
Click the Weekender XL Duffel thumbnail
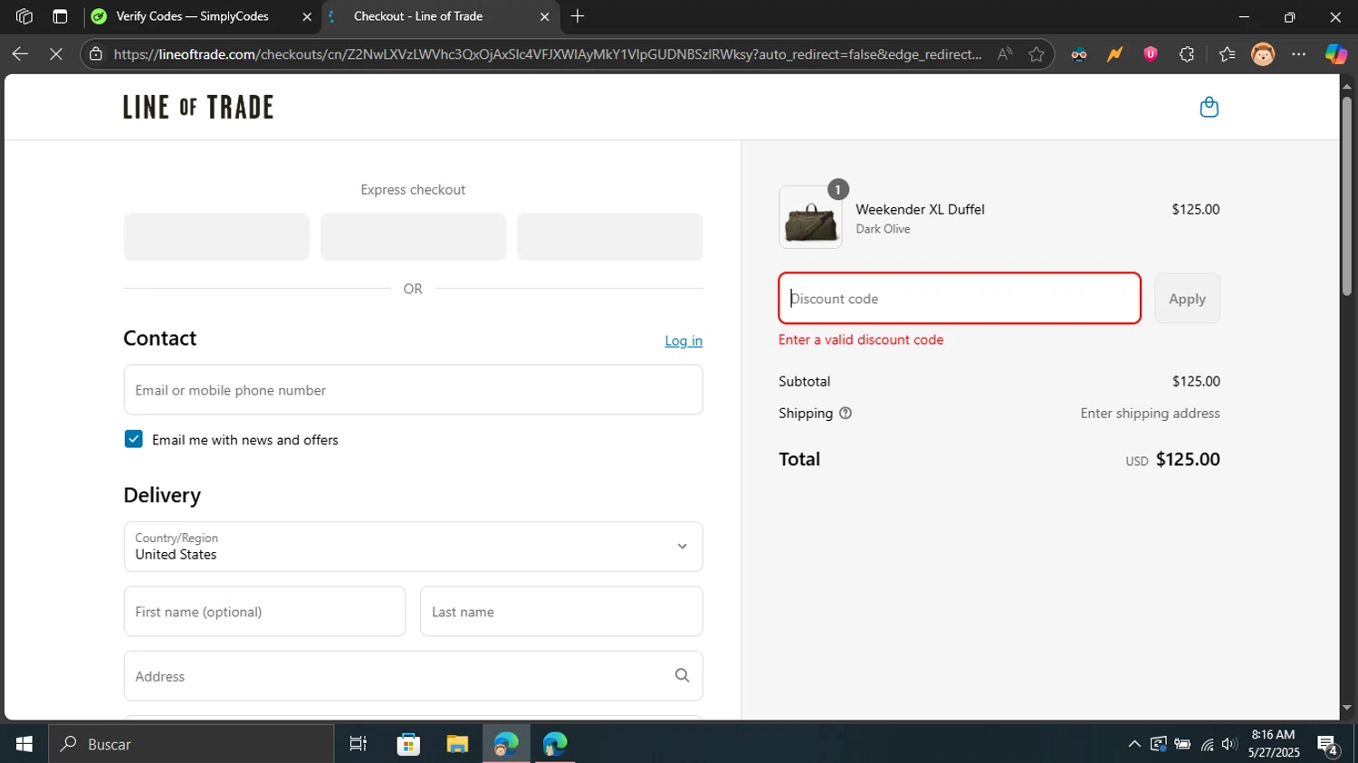pyautogui.click(x=810, y=218)
